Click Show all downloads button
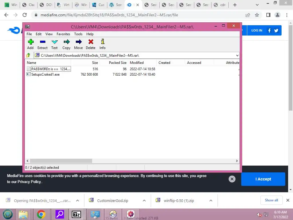Viewport: 293px width, 220px height. [271, 200]
